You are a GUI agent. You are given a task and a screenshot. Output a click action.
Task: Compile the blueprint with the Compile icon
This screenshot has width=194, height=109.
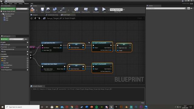pos(32,10)
